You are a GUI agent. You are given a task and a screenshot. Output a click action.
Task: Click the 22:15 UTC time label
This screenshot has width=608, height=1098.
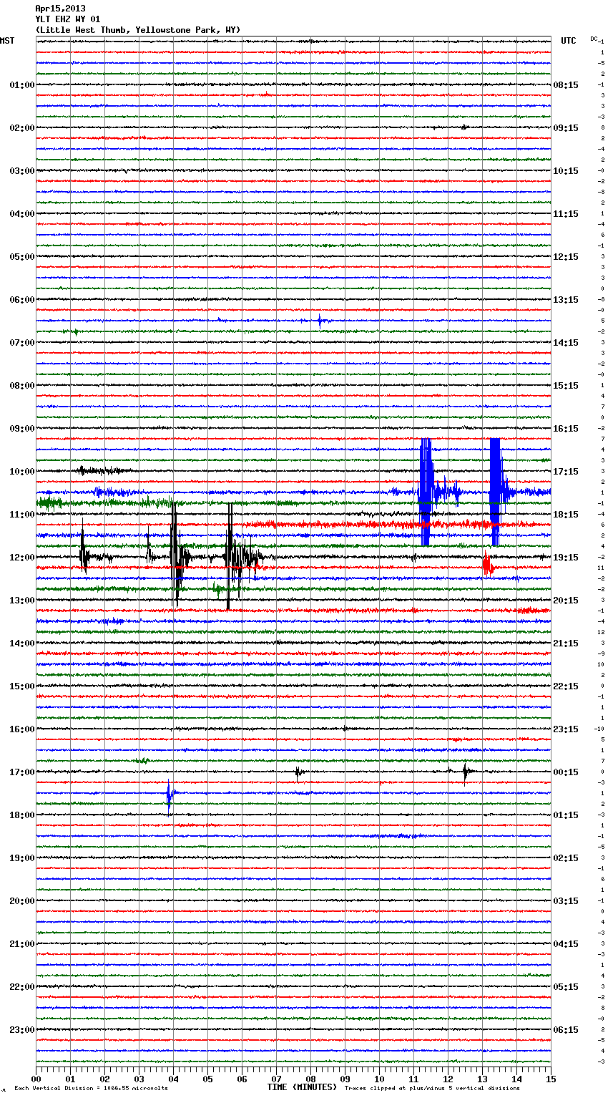[566, 686]
